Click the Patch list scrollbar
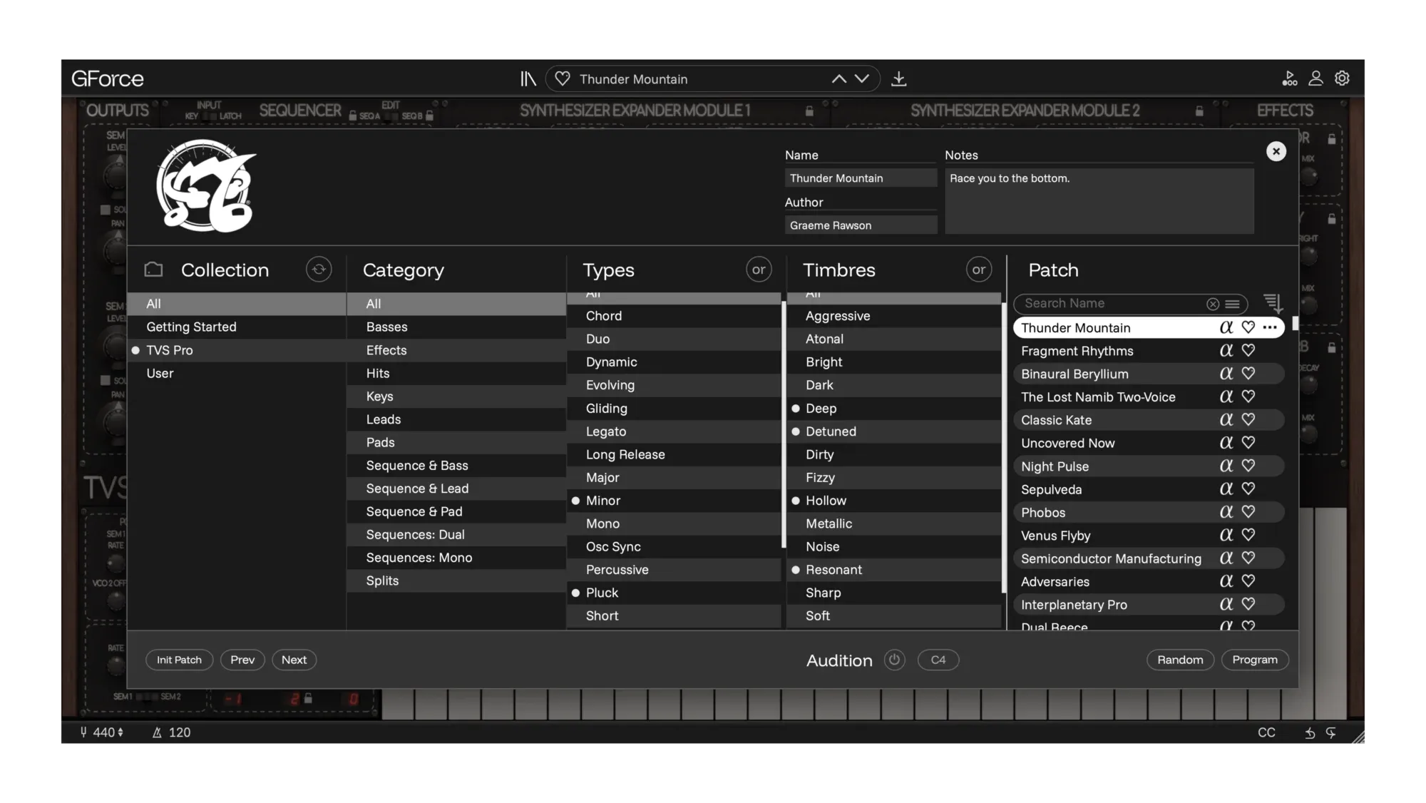Screen dimensions: 1426x803 1295,322
